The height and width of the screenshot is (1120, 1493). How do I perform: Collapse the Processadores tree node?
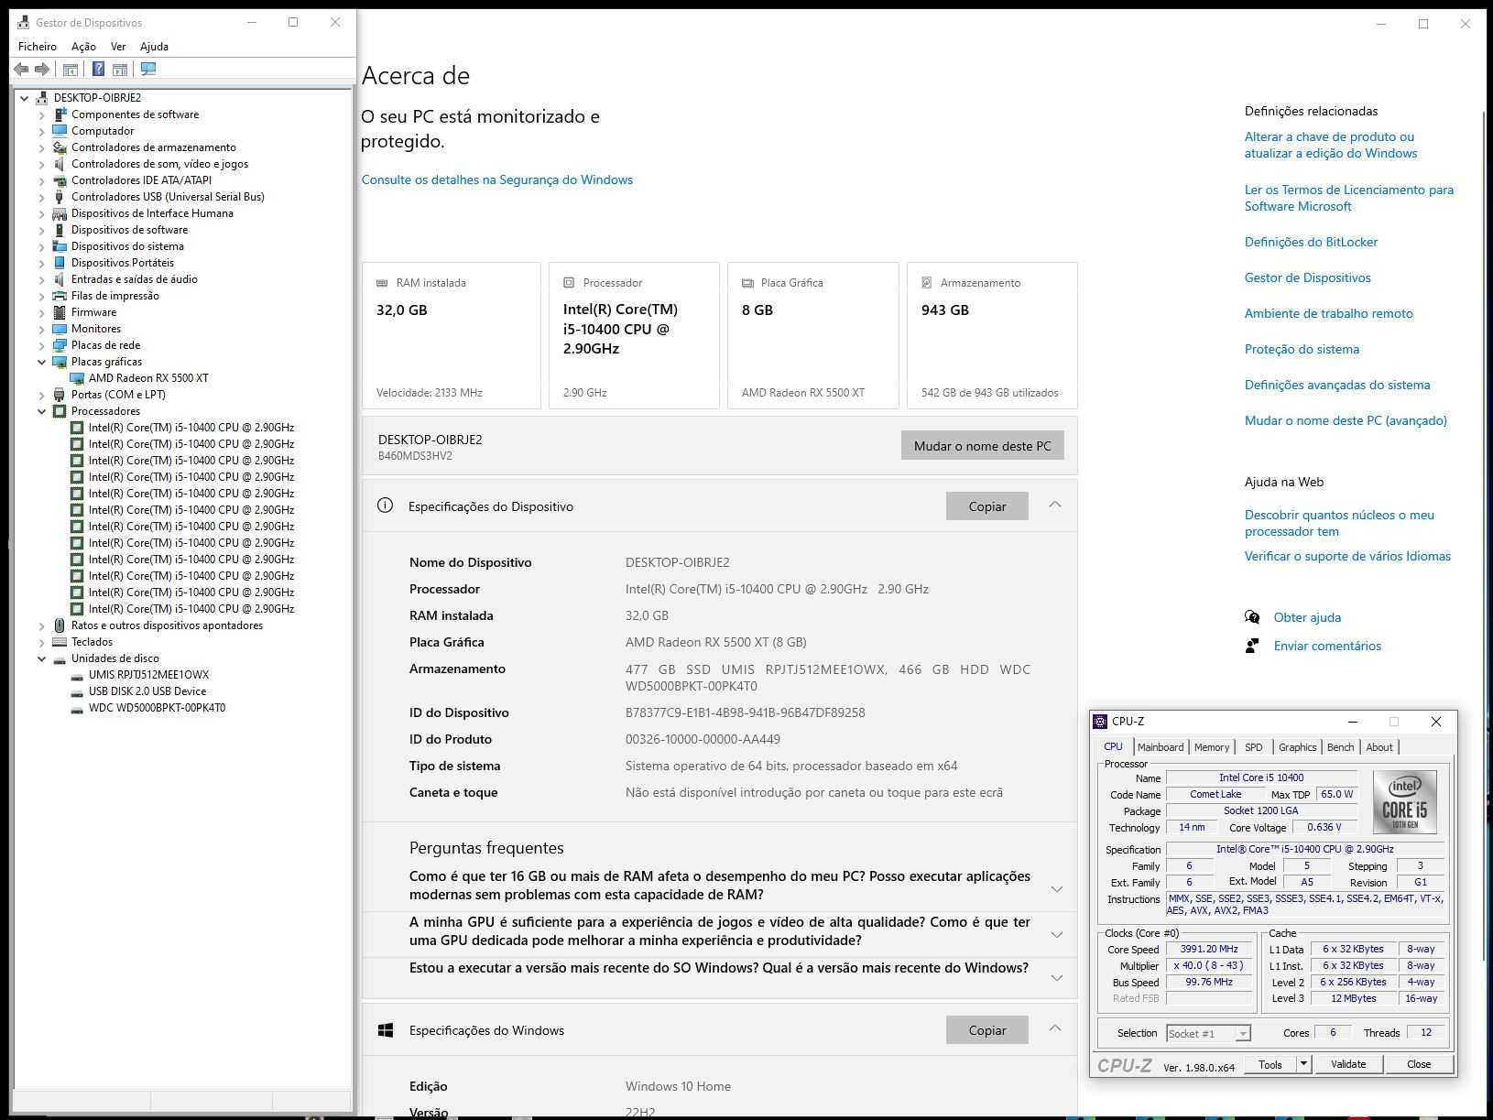[x=41, y=411]
